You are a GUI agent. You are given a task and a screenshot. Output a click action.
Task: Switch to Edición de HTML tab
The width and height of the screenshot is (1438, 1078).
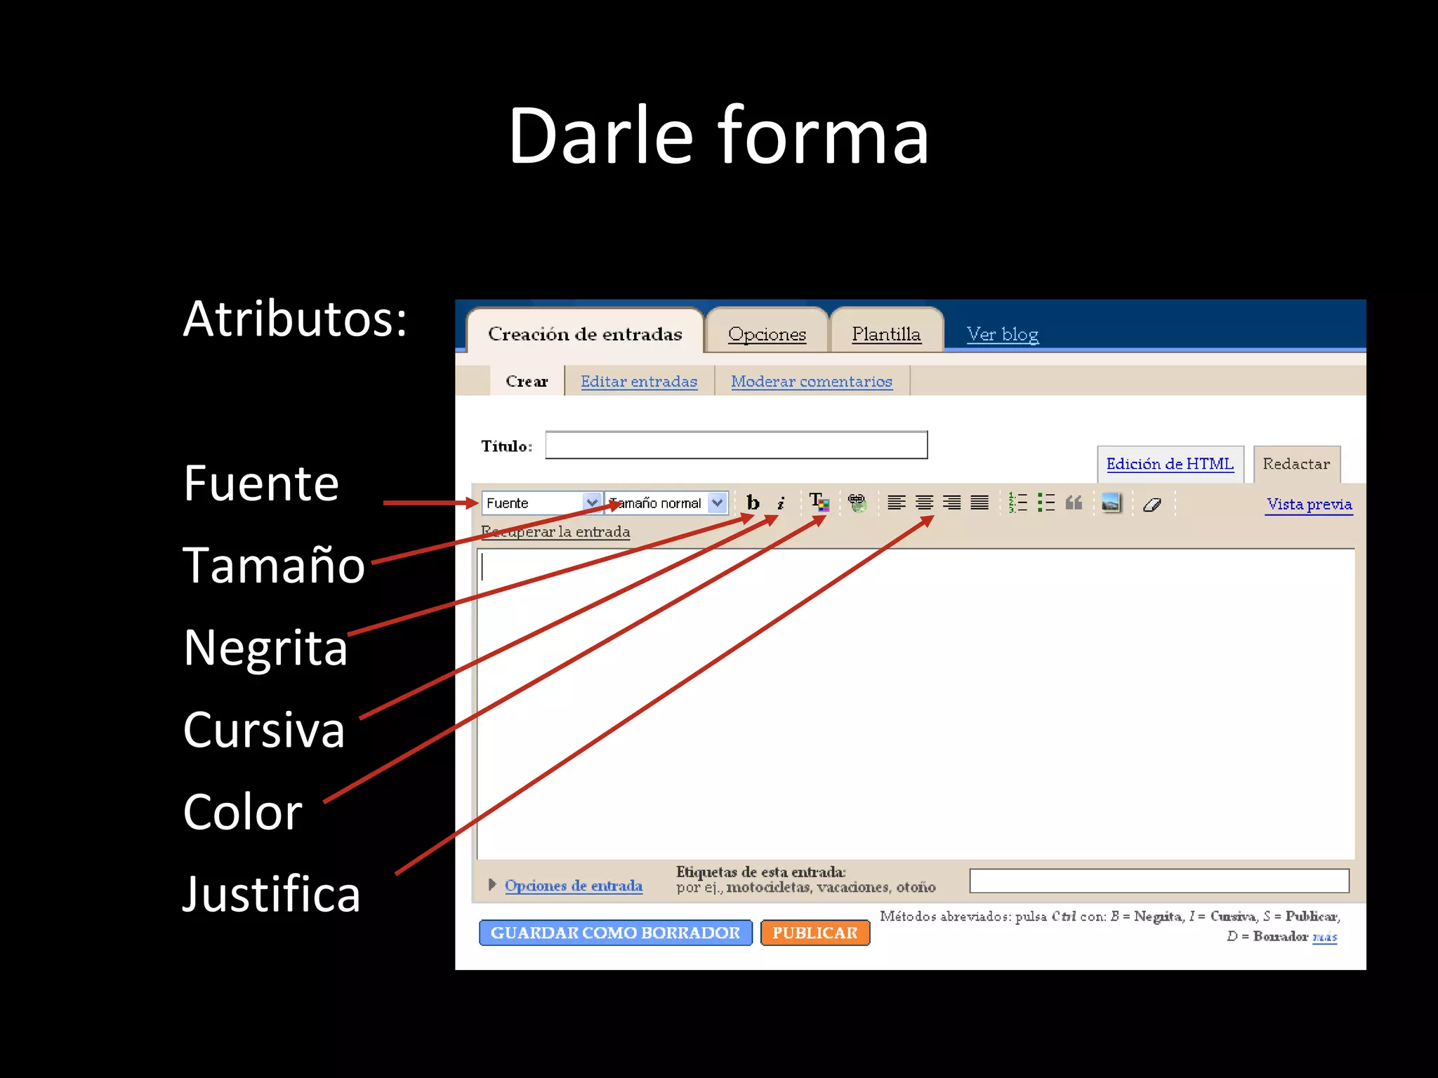pyautogui.click(x=1170, y=464)
